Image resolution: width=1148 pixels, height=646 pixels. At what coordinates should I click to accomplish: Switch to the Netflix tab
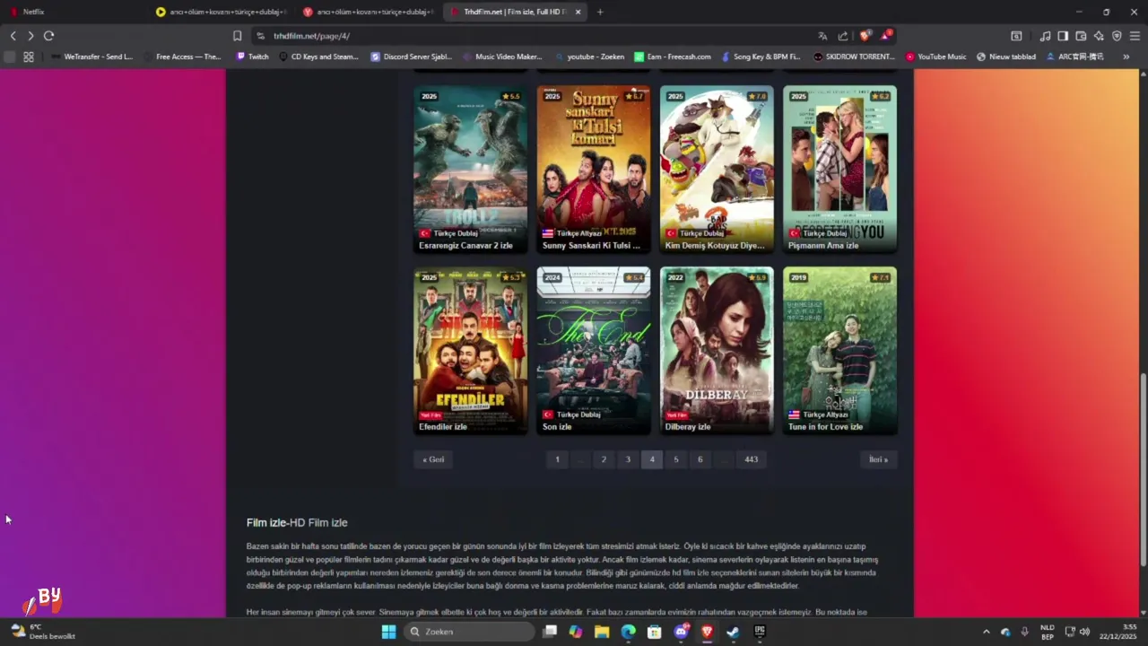(x=74, y=12)
